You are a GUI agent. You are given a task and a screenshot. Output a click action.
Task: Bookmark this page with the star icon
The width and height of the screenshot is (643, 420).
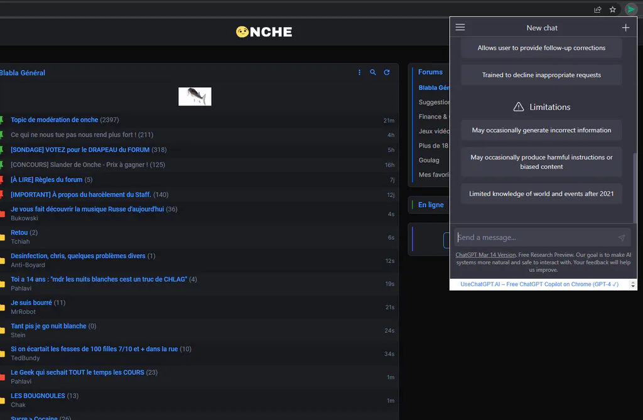pyautogui.click(x=613, y=9)
